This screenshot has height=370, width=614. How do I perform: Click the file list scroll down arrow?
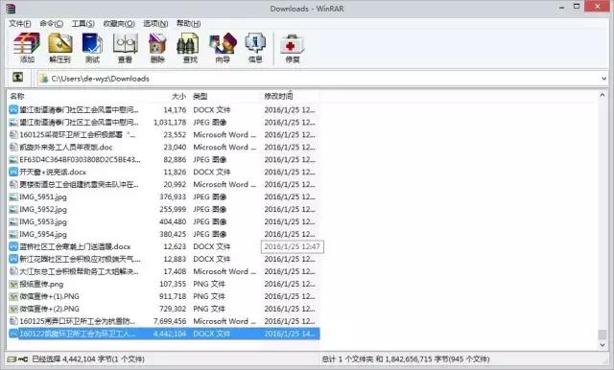click(602, 344)
